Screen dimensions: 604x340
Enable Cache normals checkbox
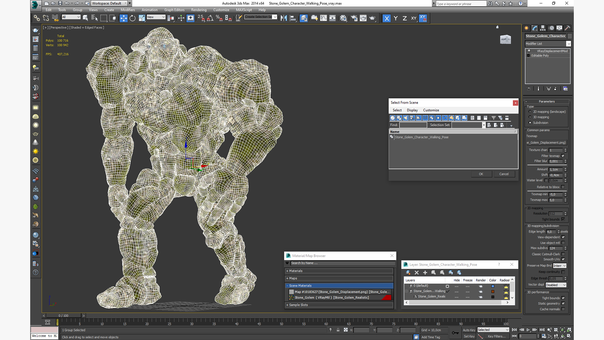click(x=563, y=309)
